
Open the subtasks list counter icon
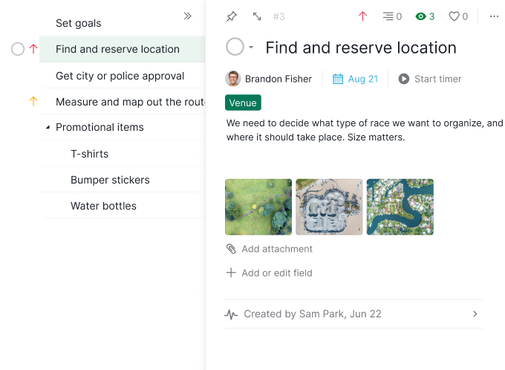[x=388, y=16]
